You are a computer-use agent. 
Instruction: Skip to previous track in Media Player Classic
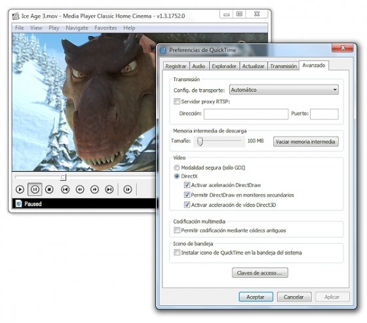[65, 189]
